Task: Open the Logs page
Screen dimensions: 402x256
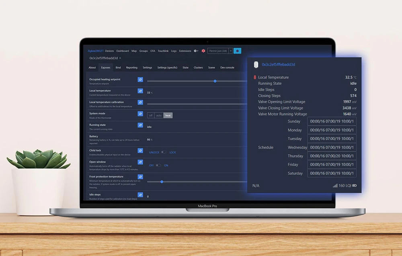Action: [174, 51]
